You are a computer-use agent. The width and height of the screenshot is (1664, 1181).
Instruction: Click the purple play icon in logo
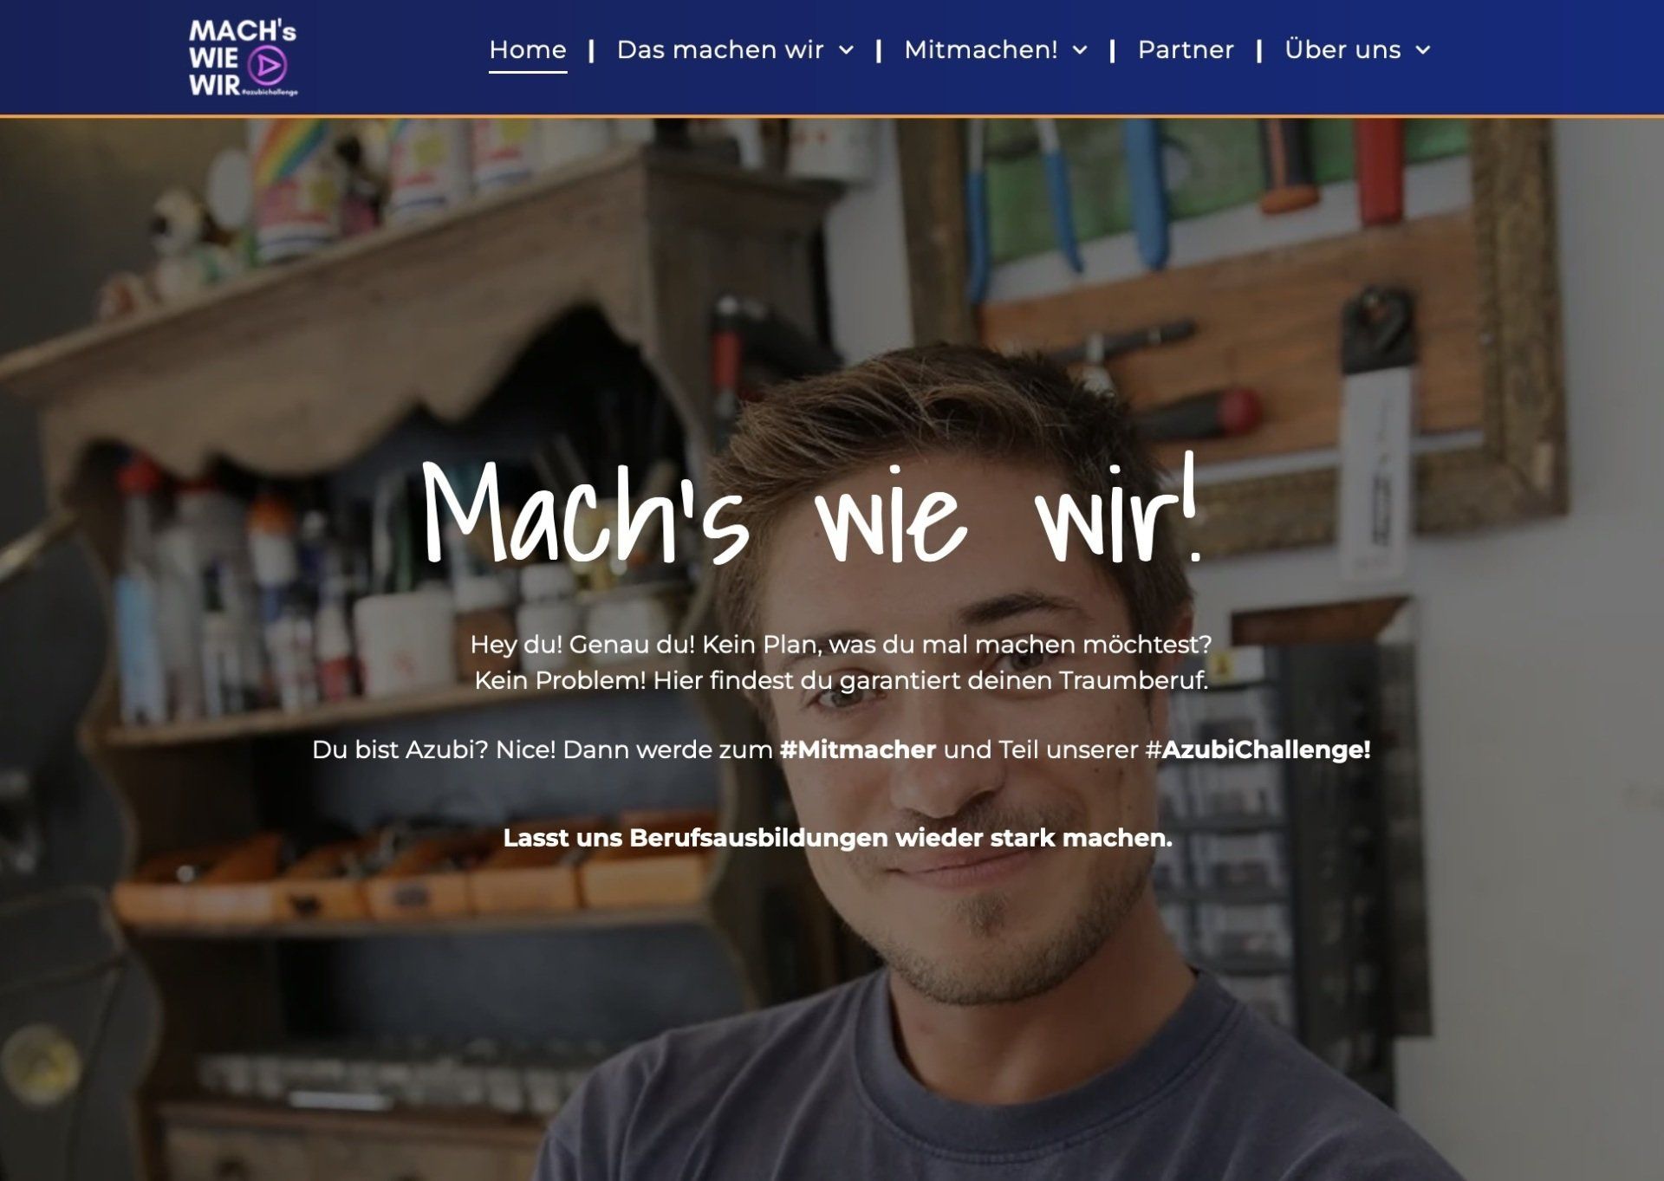point(267,64)
